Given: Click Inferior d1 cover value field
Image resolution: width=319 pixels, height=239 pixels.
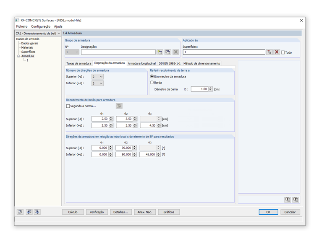Looking at the screenshot, I should tap(100, 125).
